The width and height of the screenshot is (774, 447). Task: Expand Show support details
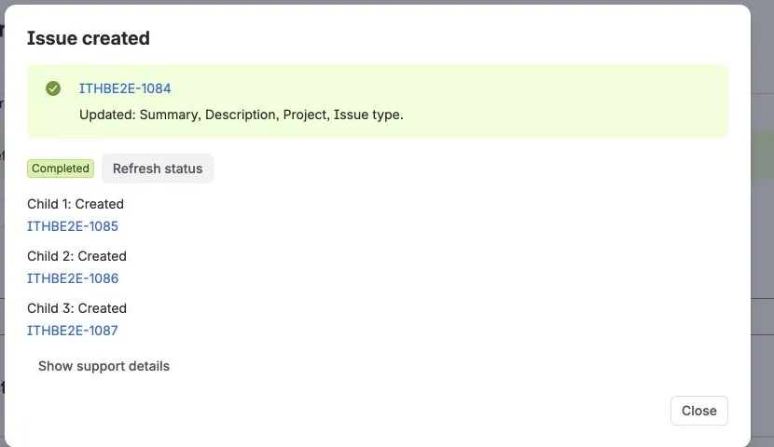point(104,366)
